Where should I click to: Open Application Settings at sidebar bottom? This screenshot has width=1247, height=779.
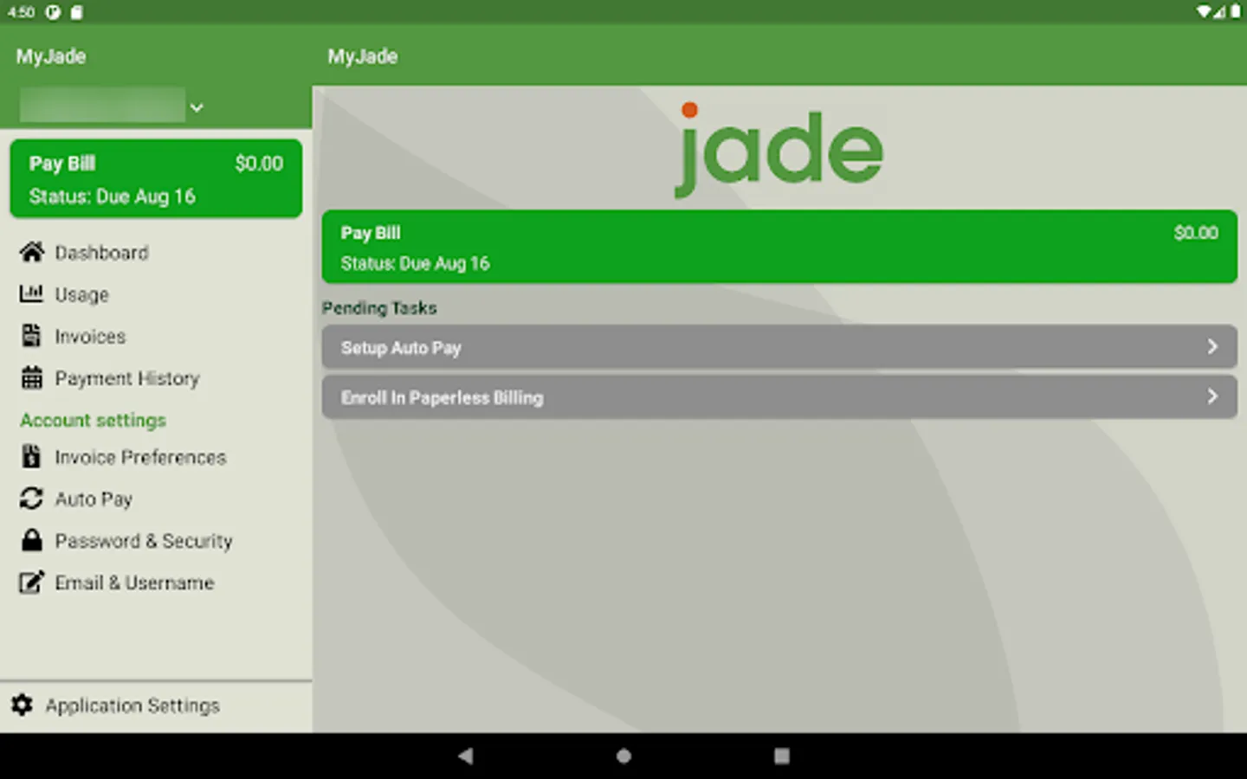point(156,705)
